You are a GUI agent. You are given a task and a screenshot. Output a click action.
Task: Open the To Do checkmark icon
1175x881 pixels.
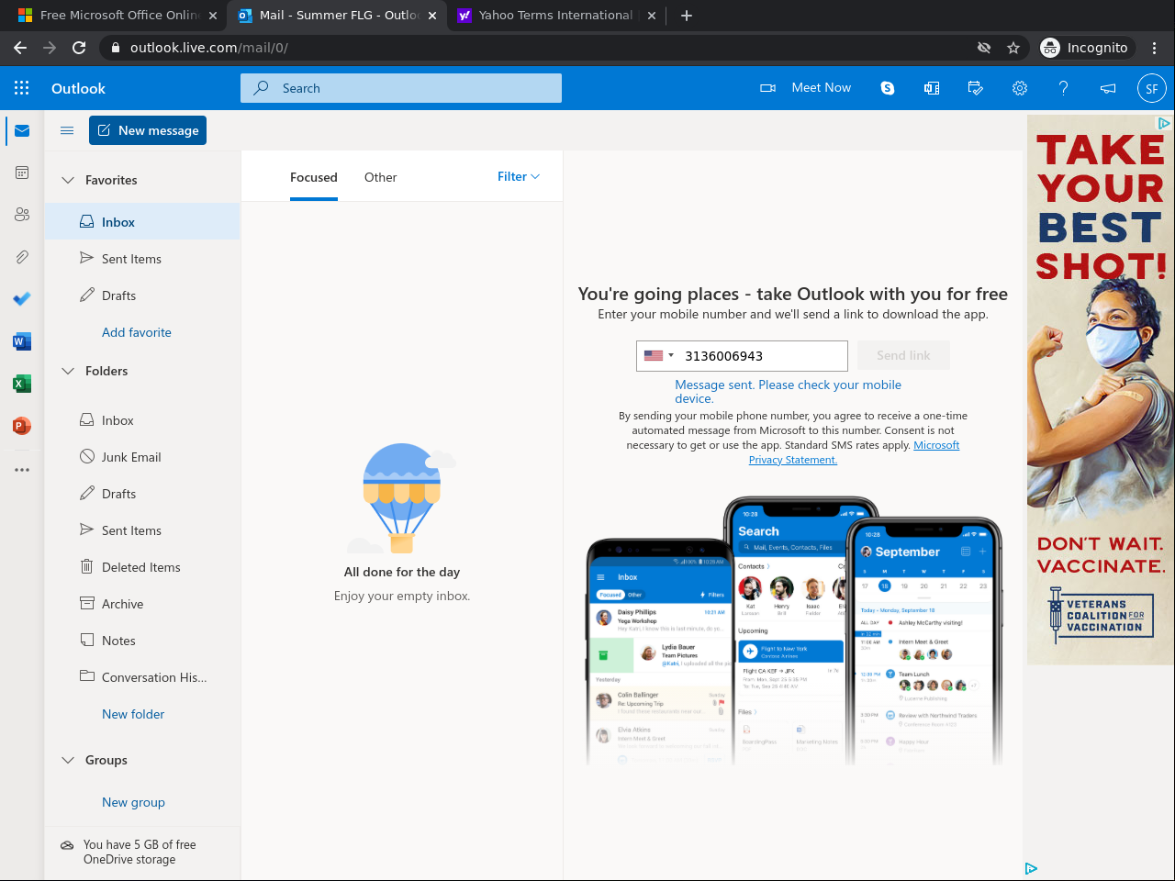[x=22, y=299]
